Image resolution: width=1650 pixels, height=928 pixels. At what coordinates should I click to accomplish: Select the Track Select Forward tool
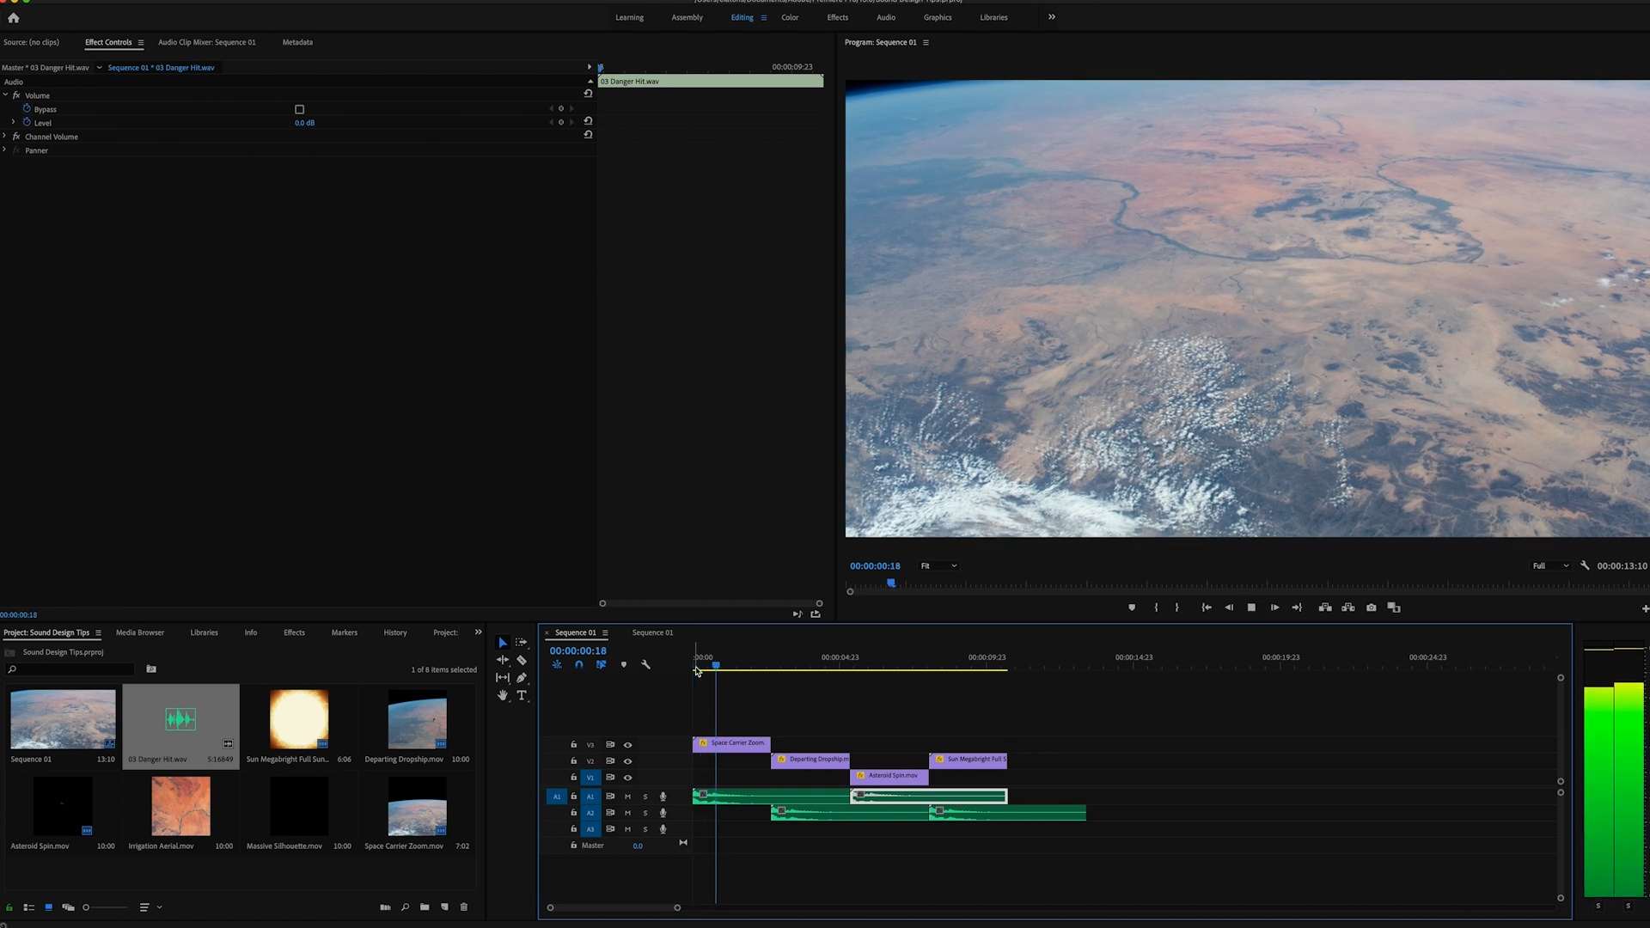point(521,643)
